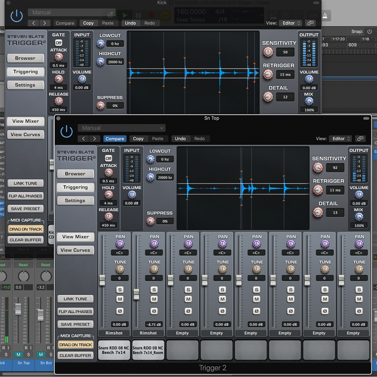Switch to Settings tab in Sn Top plugin
377x377 pixels.
pyautogui.click(x=75, y=201)
